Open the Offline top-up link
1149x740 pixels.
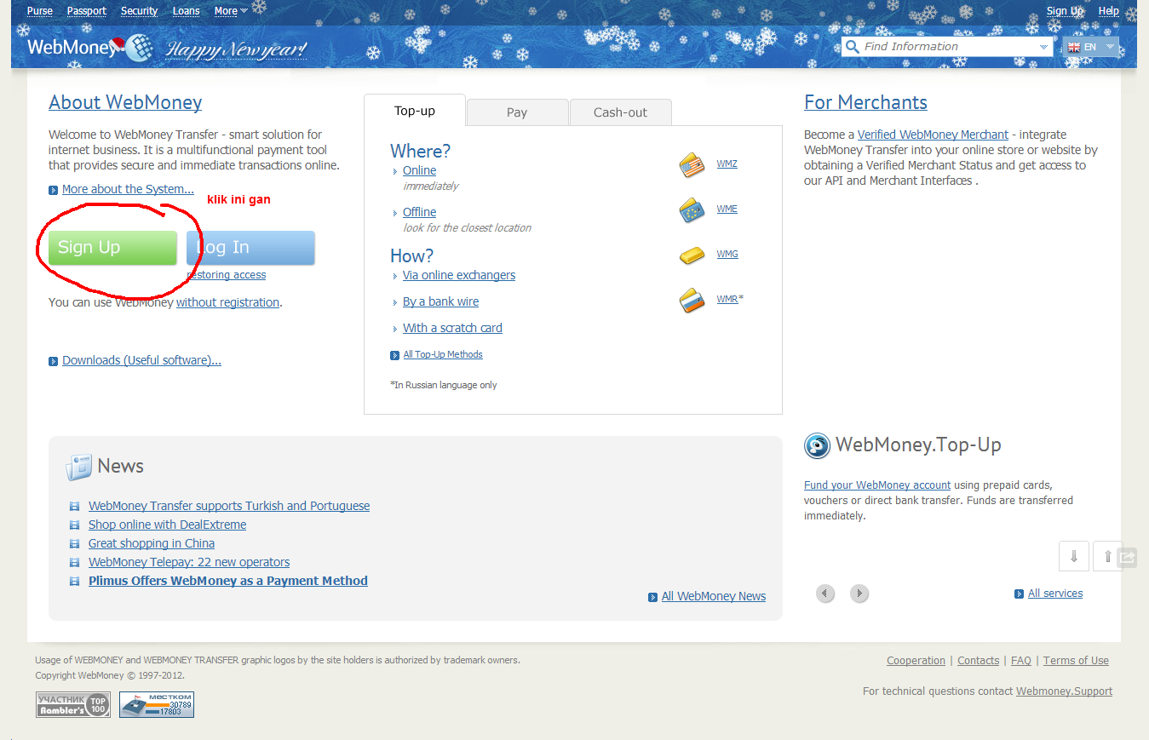click(419, 212)
